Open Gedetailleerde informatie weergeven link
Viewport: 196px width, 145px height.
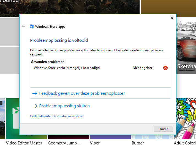point(56,116)
